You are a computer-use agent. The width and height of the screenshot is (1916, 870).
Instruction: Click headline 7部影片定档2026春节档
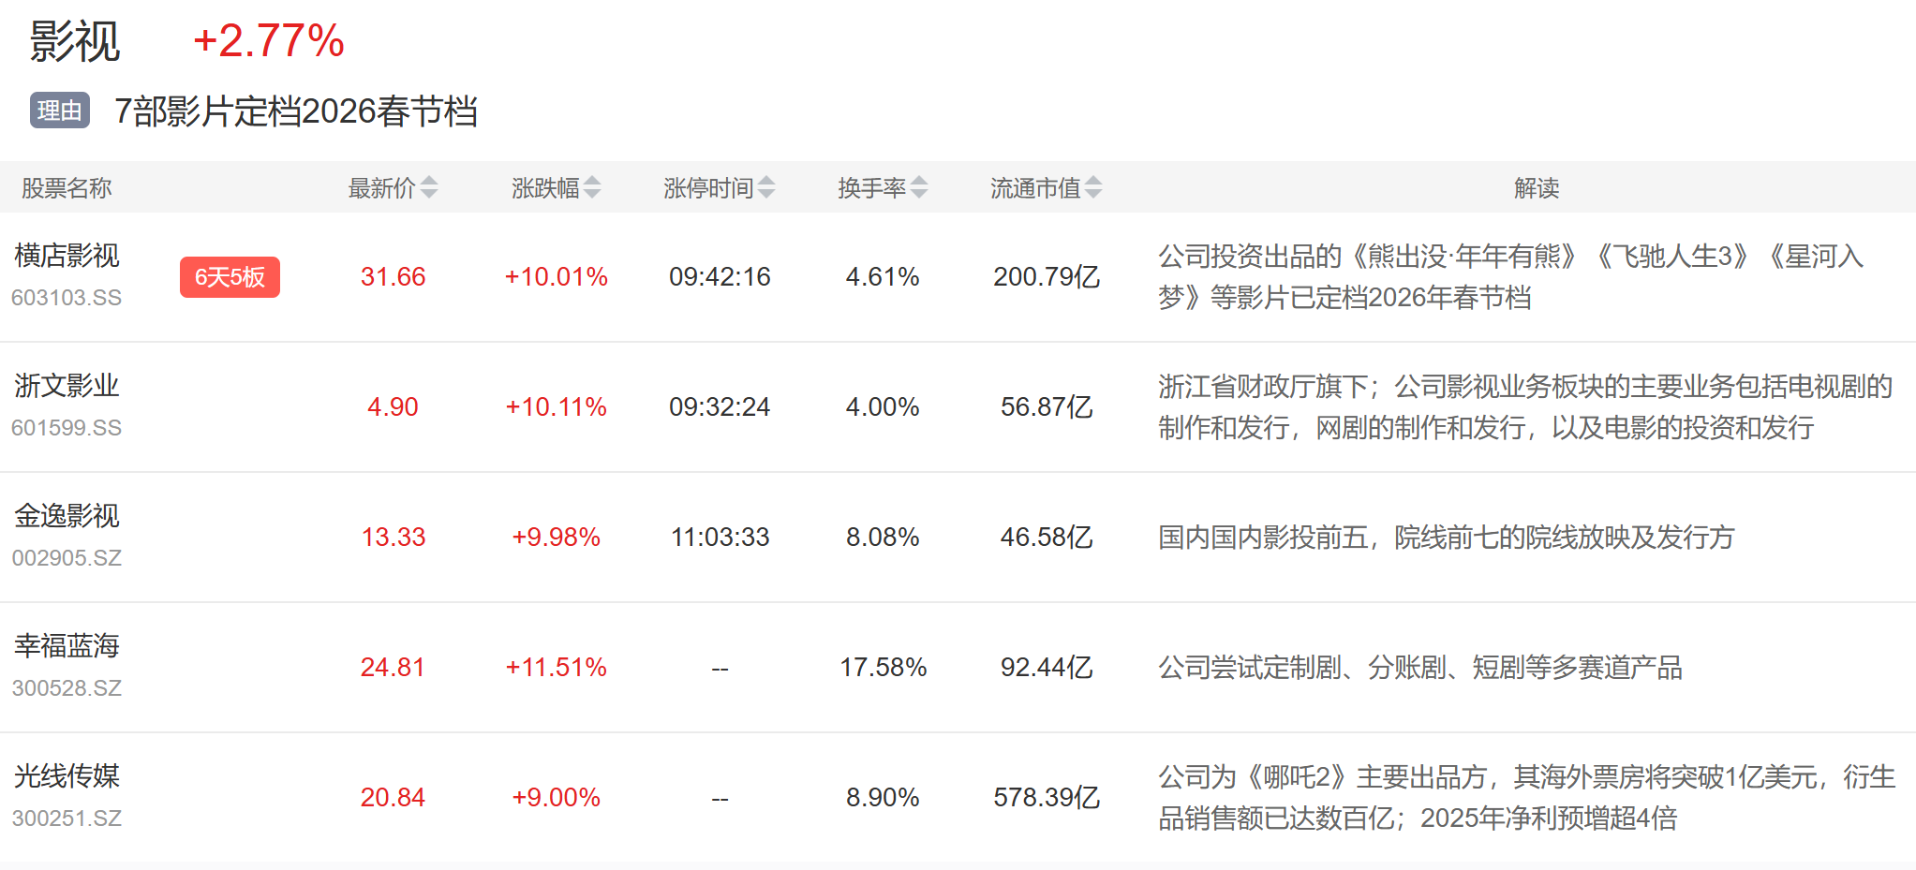[x=295, y=111]
